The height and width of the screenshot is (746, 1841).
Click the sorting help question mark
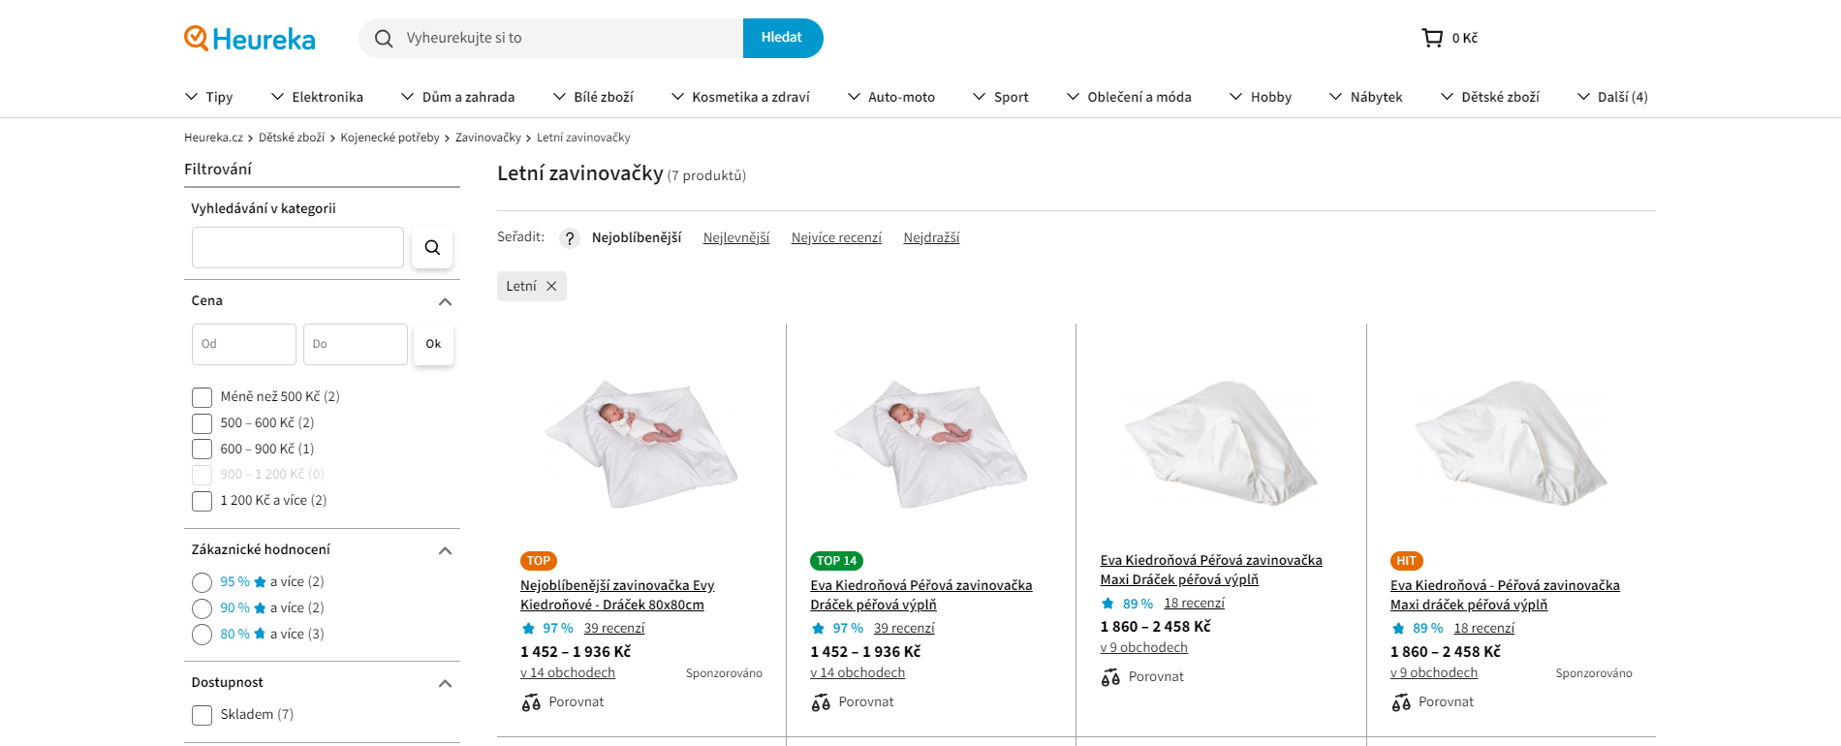click(570, 238)
